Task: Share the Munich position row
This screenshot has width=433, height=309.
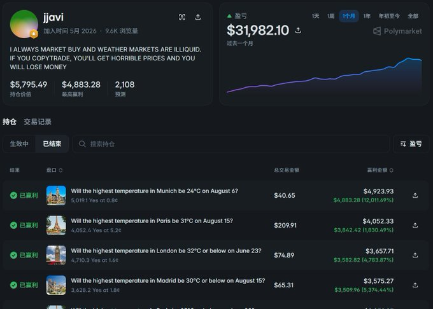Action: tap(415, 195)
